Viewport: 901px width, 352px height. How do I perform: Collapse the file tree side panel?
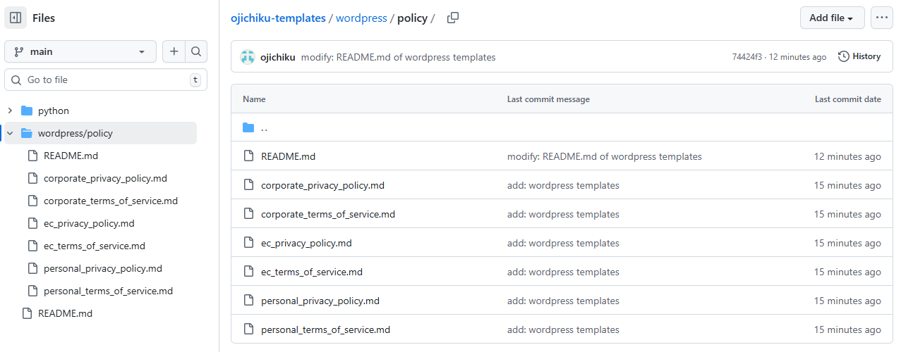coord(16,18)
